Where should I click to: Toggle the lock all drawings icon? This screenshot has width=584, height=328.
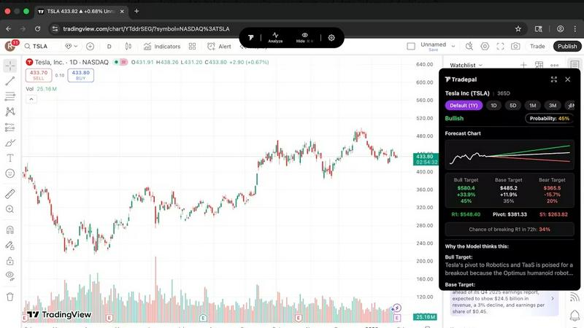(x=10, y=260)
